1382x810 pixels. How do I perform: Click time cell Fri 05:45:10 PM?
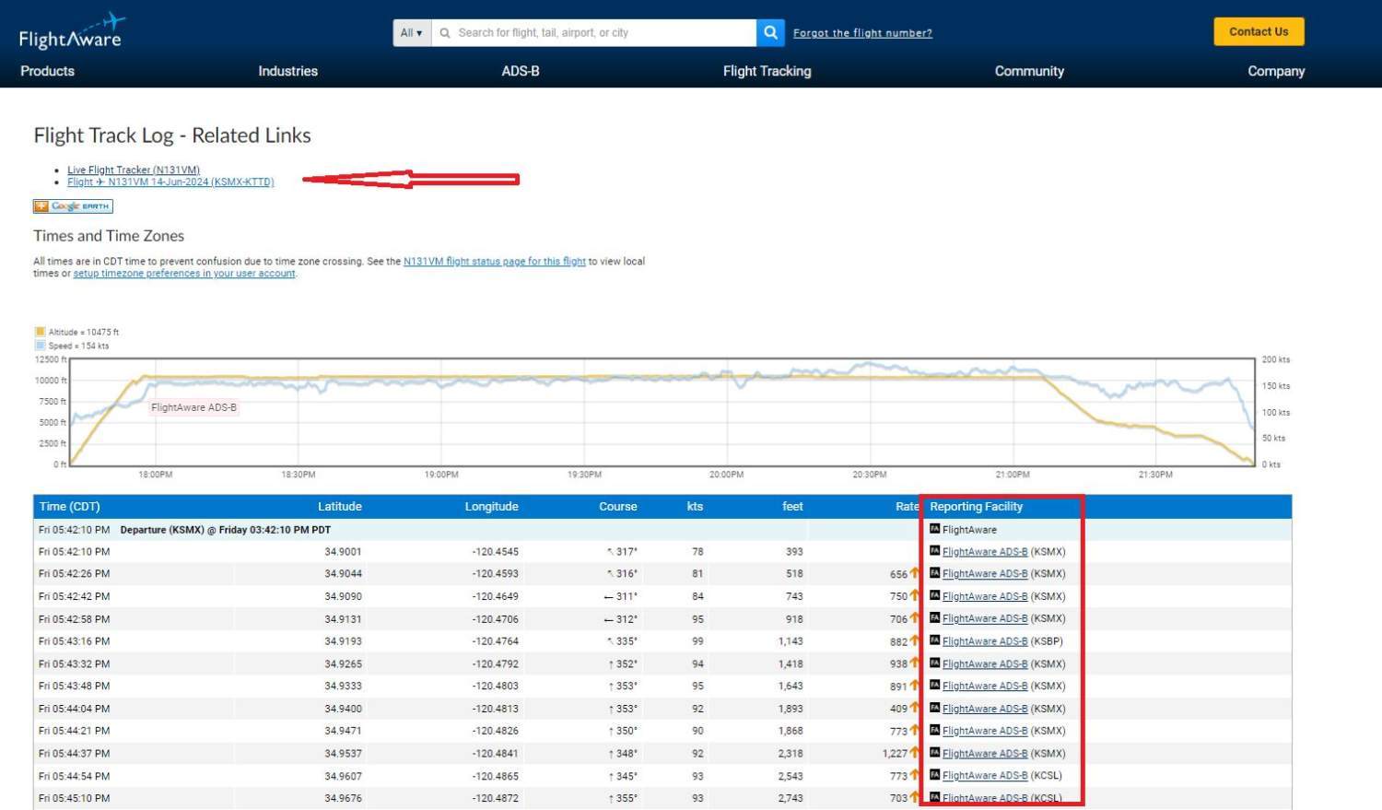tap(74, 798)
